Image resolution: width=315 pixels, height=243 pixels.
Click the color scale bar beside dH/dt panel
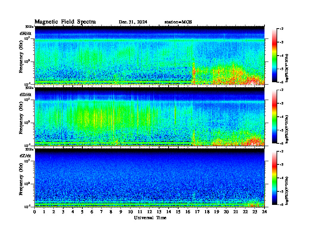[274, 55]
